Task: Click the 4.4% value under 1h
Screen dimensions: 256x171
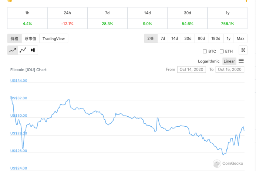Action: tap(27, 24)
